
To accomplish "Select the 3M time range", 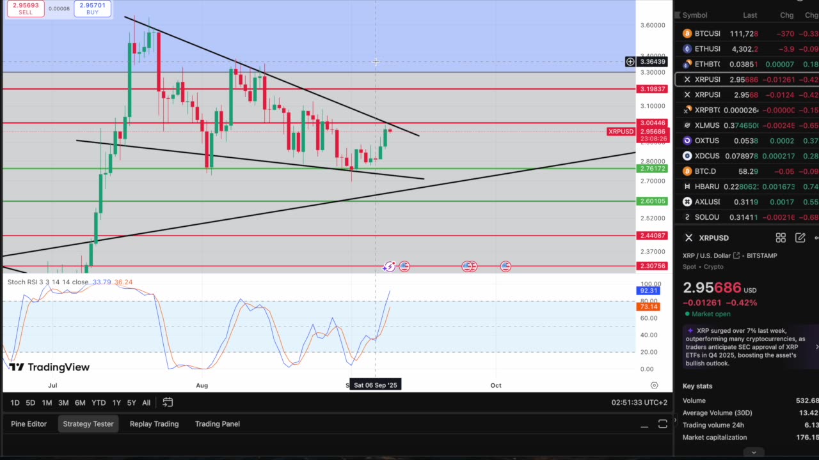I will pos(63,402).
